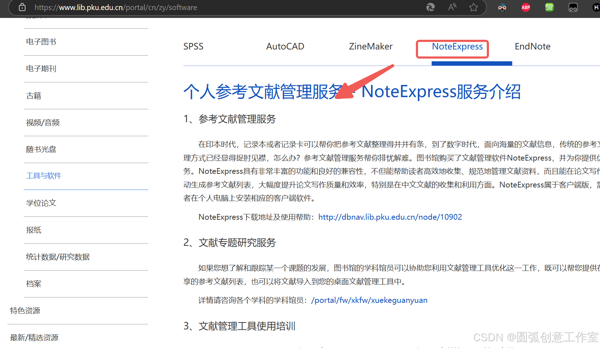600x348 pixels.
Task: Open 电子图书 in the sidebar
Action: click(41, 42)
